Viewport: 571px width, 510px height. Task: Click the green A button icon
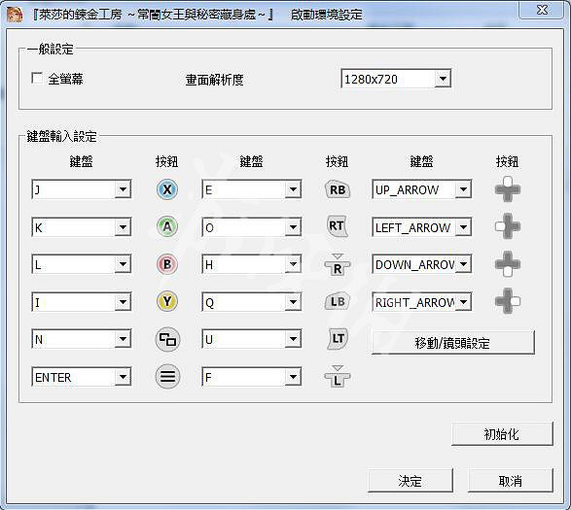tap(167, 227)
